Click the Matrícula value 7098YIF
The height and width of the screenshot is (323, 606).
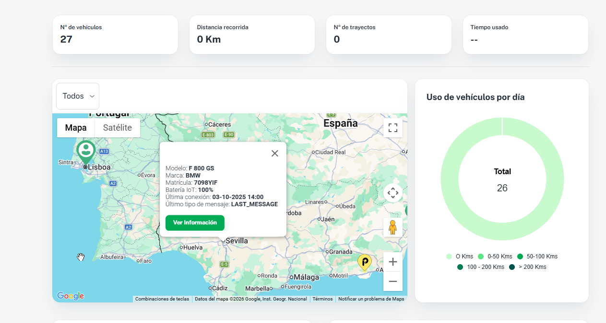206,183
